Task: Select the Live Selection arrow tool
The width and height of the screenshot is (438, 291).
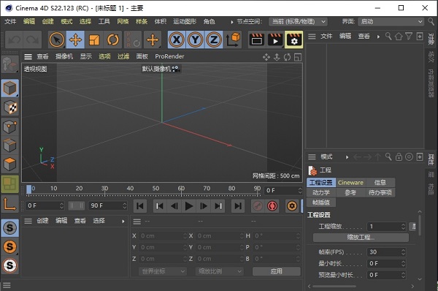Action: (57, 39)
